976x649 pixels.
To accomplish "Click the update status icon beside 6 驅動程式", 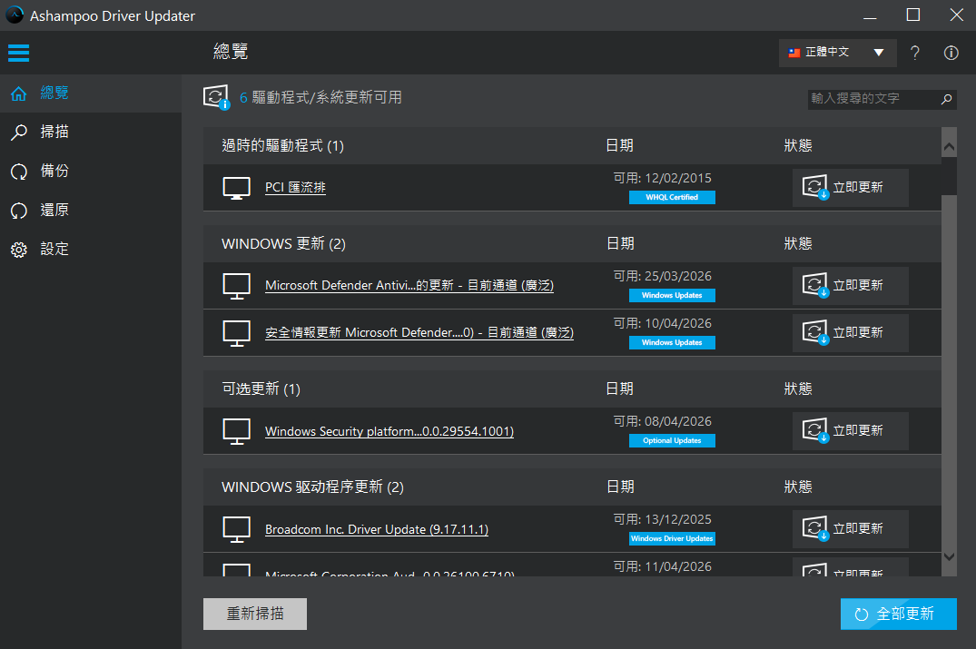I will tap(217, 97).
